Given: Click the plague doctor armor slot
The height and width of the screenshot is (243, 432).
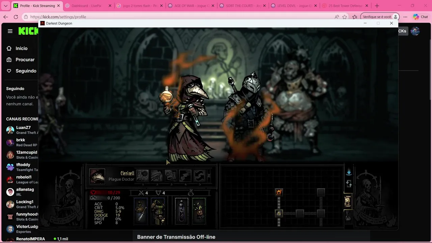Looking at the screenshot, I should (158, 211).
